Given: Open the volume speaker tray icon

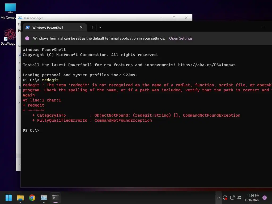Looking at the screenshot, I should click(239, 198).
